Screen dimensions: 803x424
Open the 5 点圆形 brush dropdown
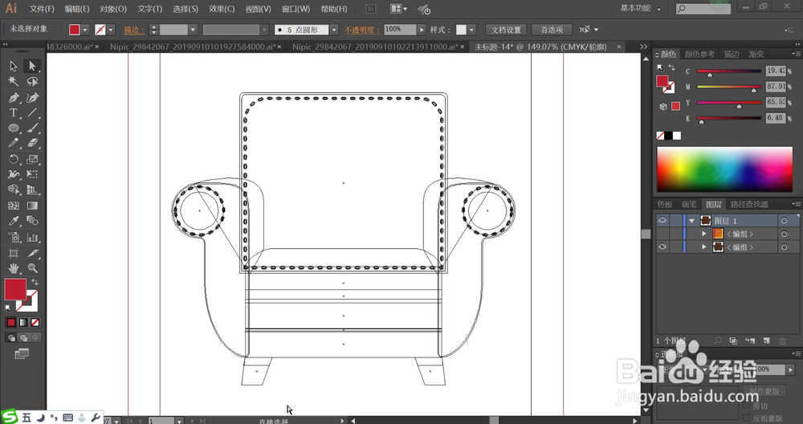point(334,30)
